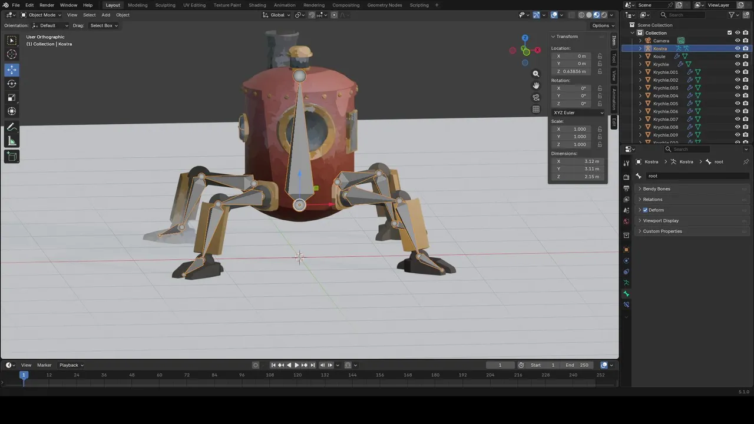Click the Zoom magnifier in the viewport
This screenshot has width=754, height=424.
tap(535, 74)
